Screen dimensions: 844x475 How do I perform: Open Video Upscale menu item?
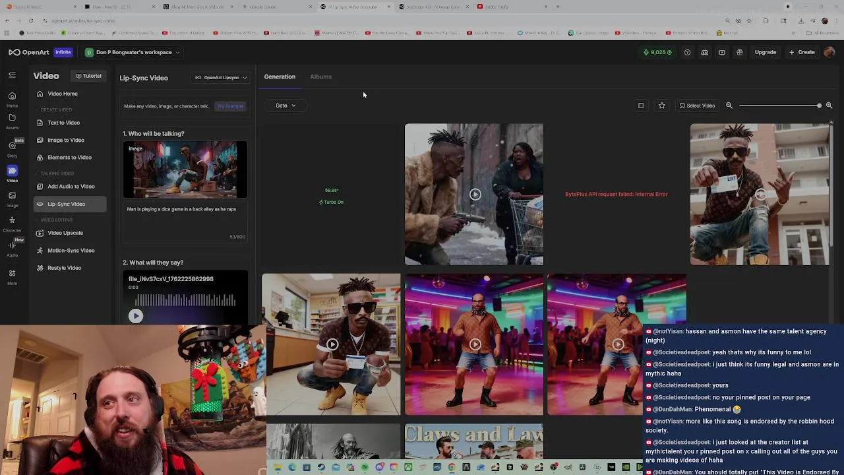point(70,233)
